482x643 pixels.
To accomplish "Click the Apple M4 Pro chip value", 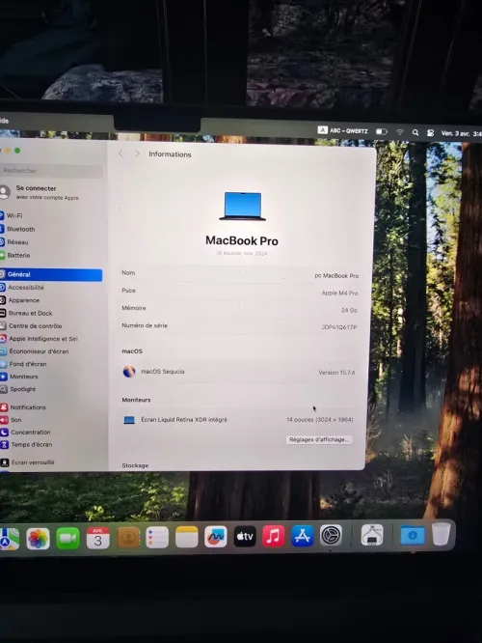I will 339,294.
